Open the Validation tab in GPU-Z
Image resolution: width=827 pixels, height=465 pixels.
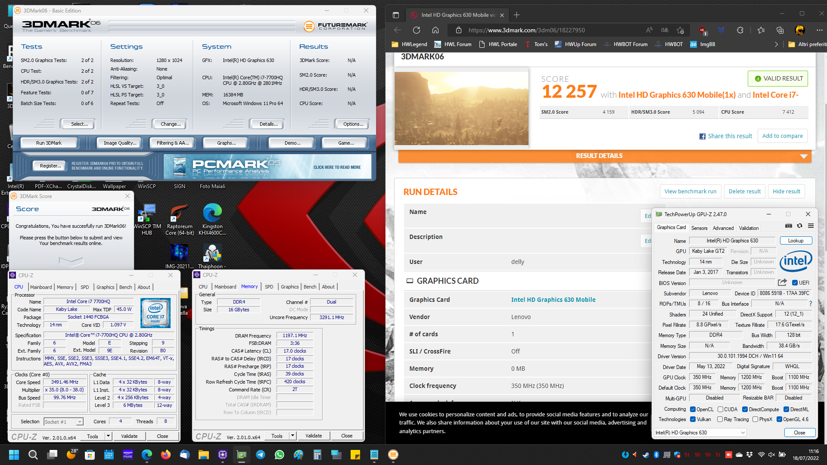(x=749, y=228)
